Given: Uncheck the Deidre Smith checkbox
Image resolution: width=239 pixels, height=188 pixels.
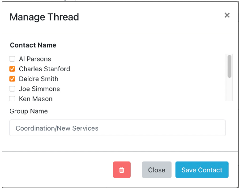Looking at the screenshot, I should [12, 79].
